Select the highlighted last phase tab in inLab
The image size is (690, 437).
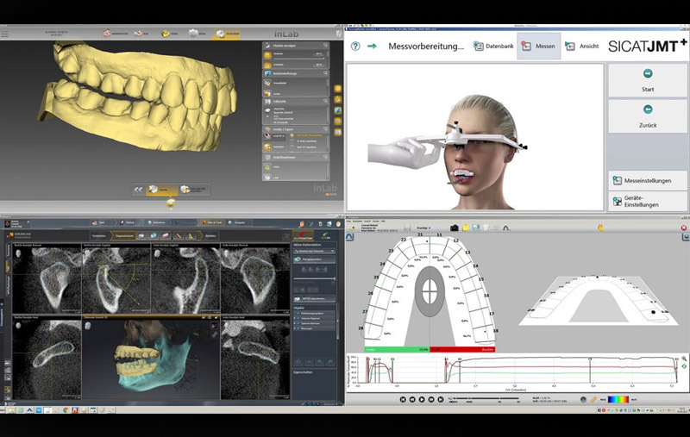[x=228, y=34]
